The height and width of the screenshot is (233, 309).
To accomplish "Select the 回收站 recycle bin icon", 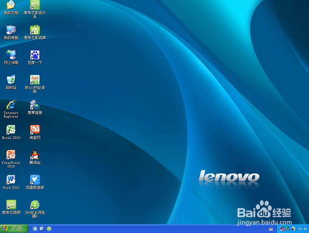I will click(11, 80).
